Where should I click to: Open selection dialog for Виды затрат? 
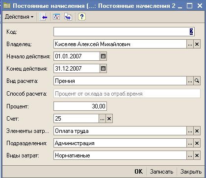point(190,155)
